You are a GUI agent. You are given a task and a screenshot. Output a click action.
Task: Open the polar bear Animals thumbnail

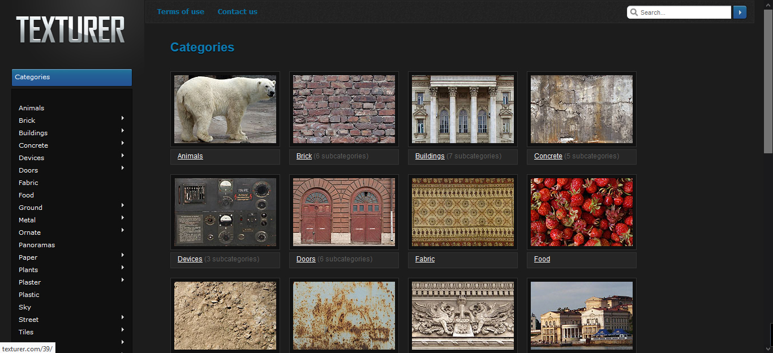tap(225, 109)
